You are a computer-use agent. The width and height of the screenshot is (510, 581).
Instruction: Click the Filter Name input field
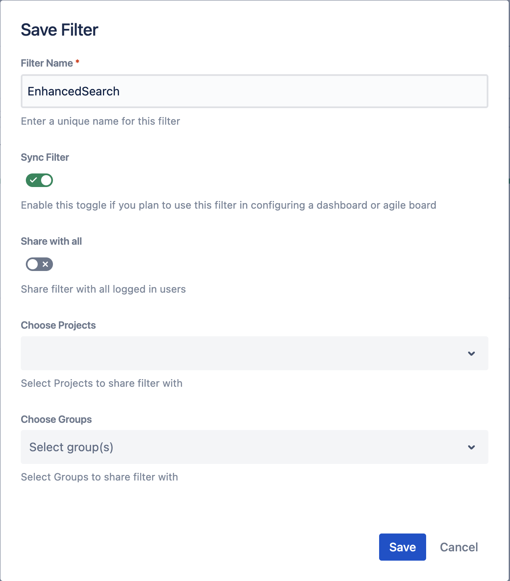pos(254,91)
